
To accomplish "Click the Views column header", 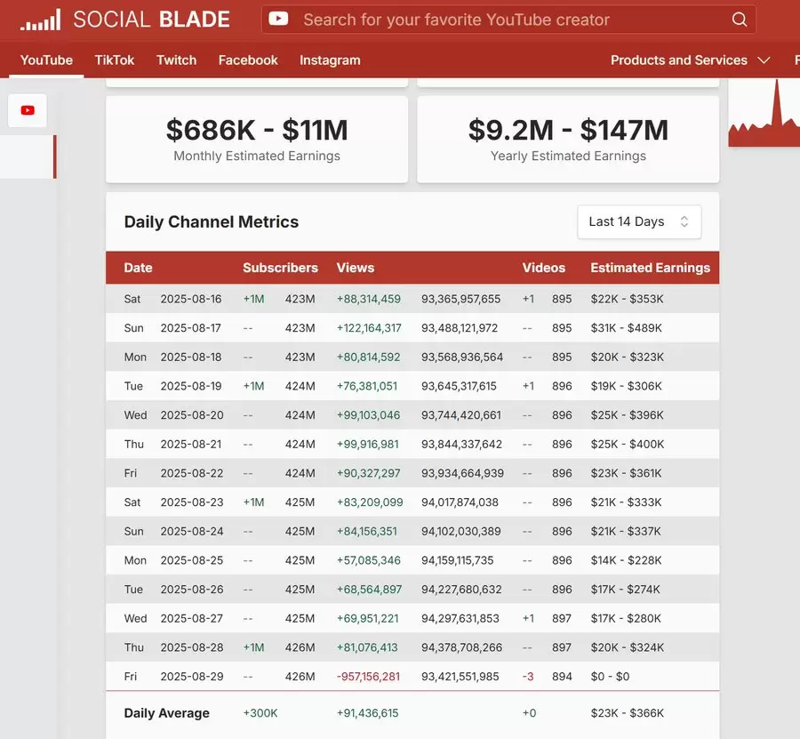I will (355, 268).
